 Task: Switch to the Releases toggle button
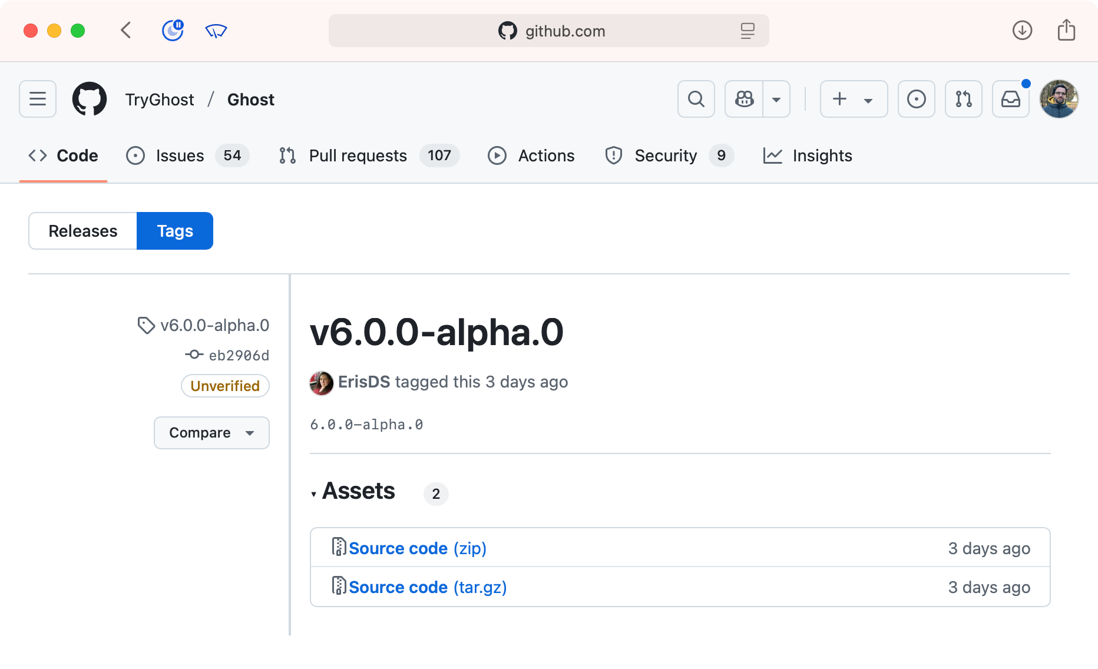click(x=83, y=231)
